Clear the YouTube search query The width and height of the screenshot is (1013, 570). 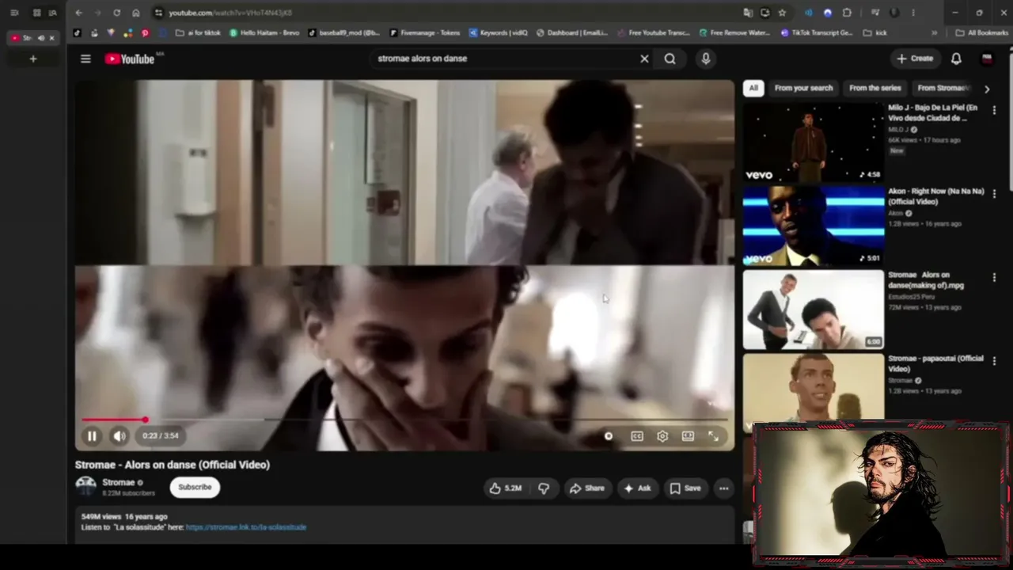(644, 59)
